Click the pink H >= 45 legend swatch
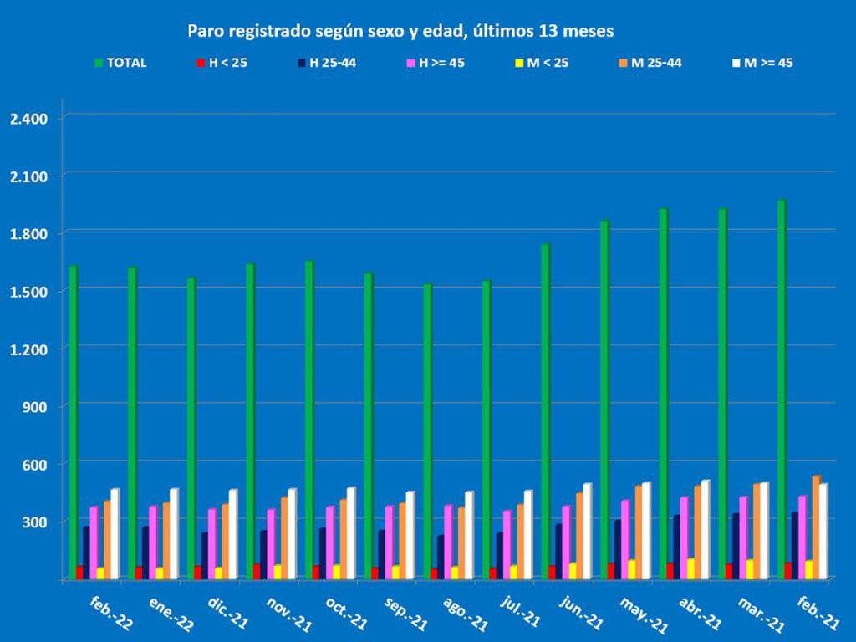Image resolution: width=856 pixels, height=642 pixels. coord(410,63)
